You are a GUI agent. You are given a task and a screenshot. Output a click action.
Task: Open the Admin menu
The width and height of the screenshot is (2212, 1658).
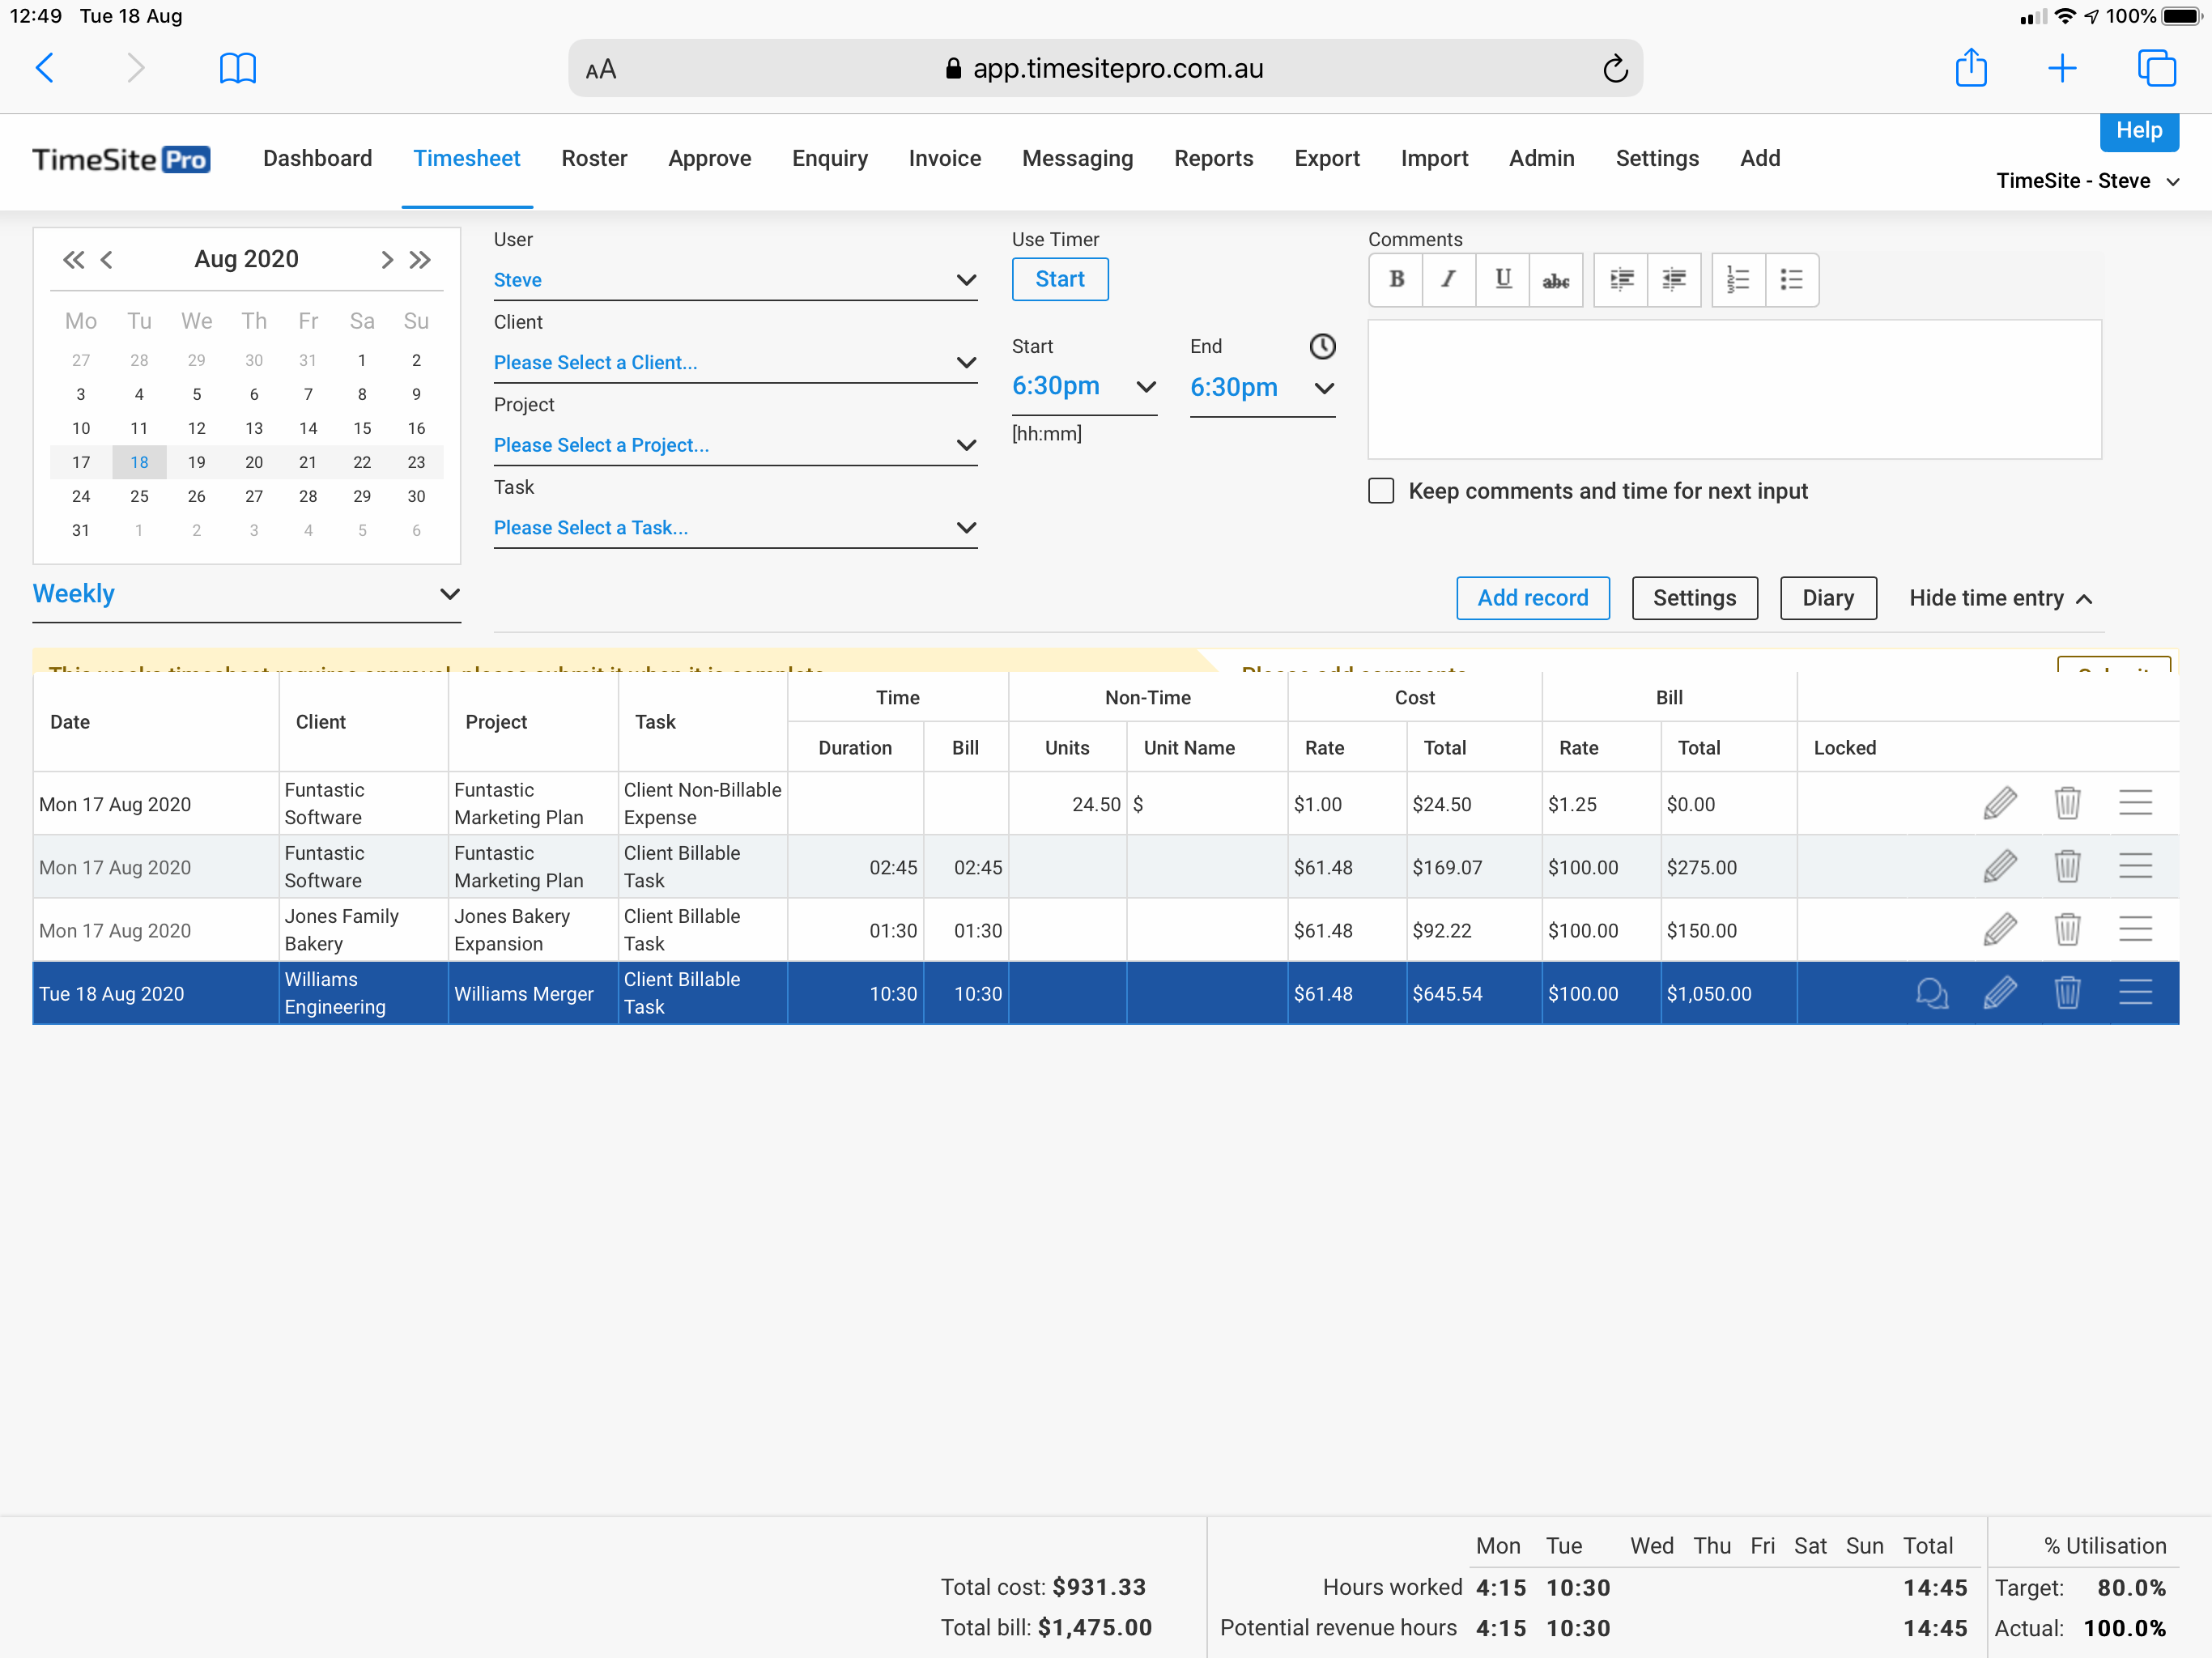pyautogui.click(x=1541, y=158)
